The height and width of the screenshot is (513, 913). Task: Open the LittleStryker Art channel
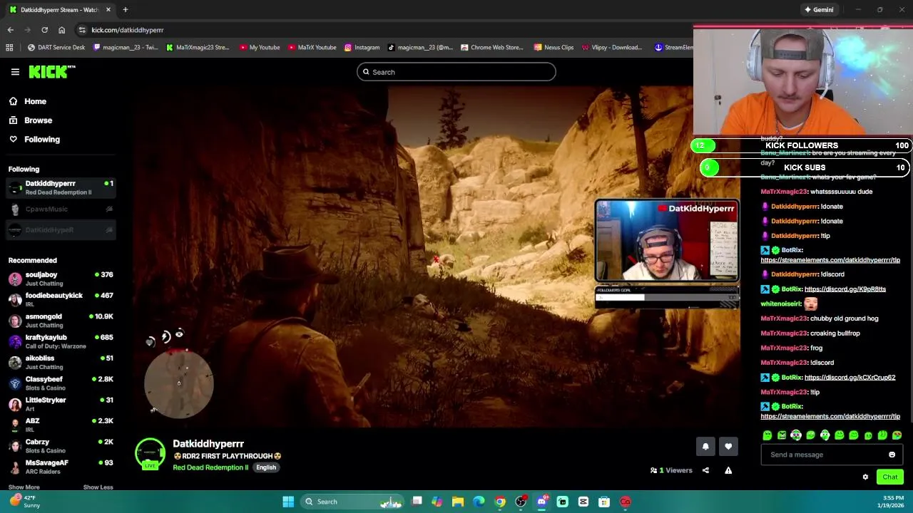tap(61, 404)
